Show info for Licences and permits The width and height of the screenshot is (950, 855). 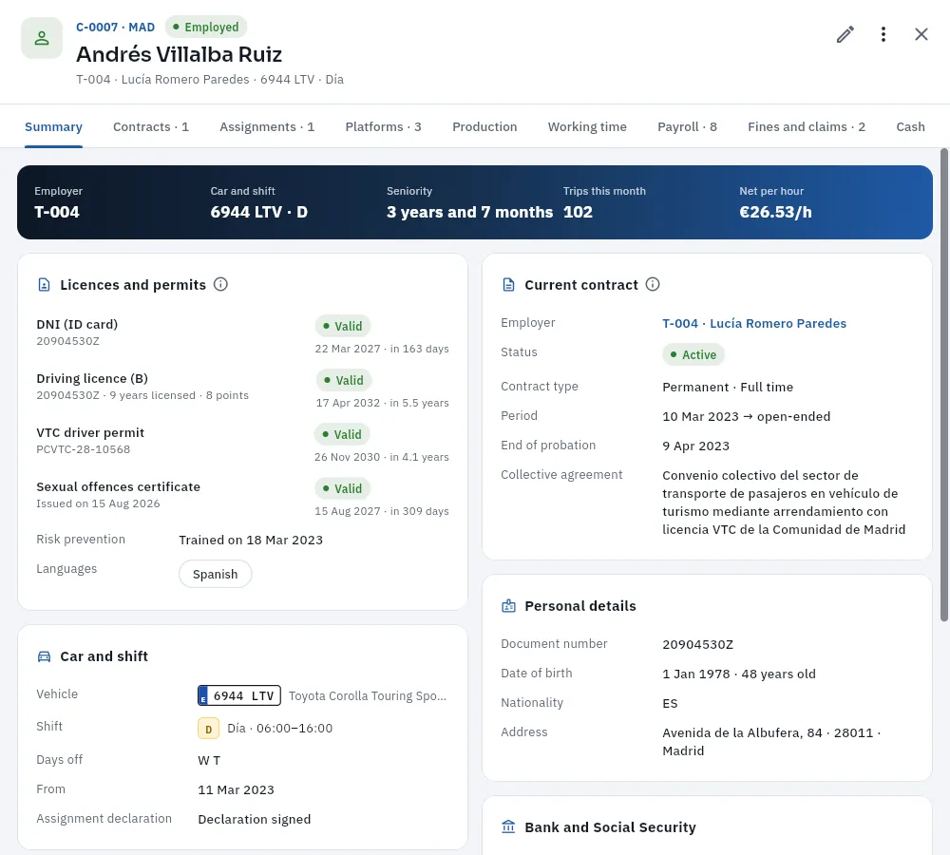coord(220,284)
